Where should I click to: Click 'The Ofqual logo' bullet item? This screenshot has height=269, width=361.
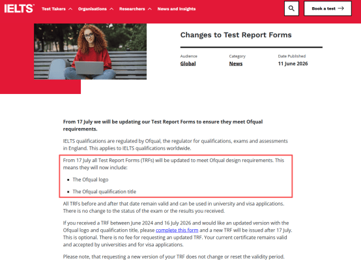(x=91, y=180)
